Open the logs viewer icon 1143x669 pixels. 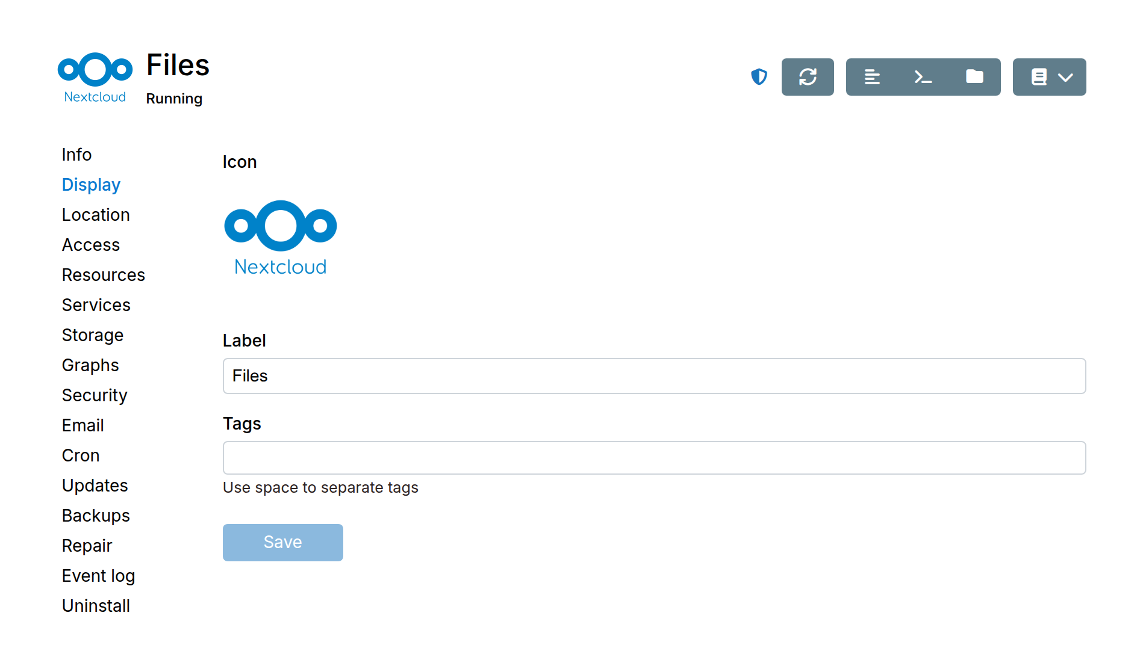tap(872, 77)
